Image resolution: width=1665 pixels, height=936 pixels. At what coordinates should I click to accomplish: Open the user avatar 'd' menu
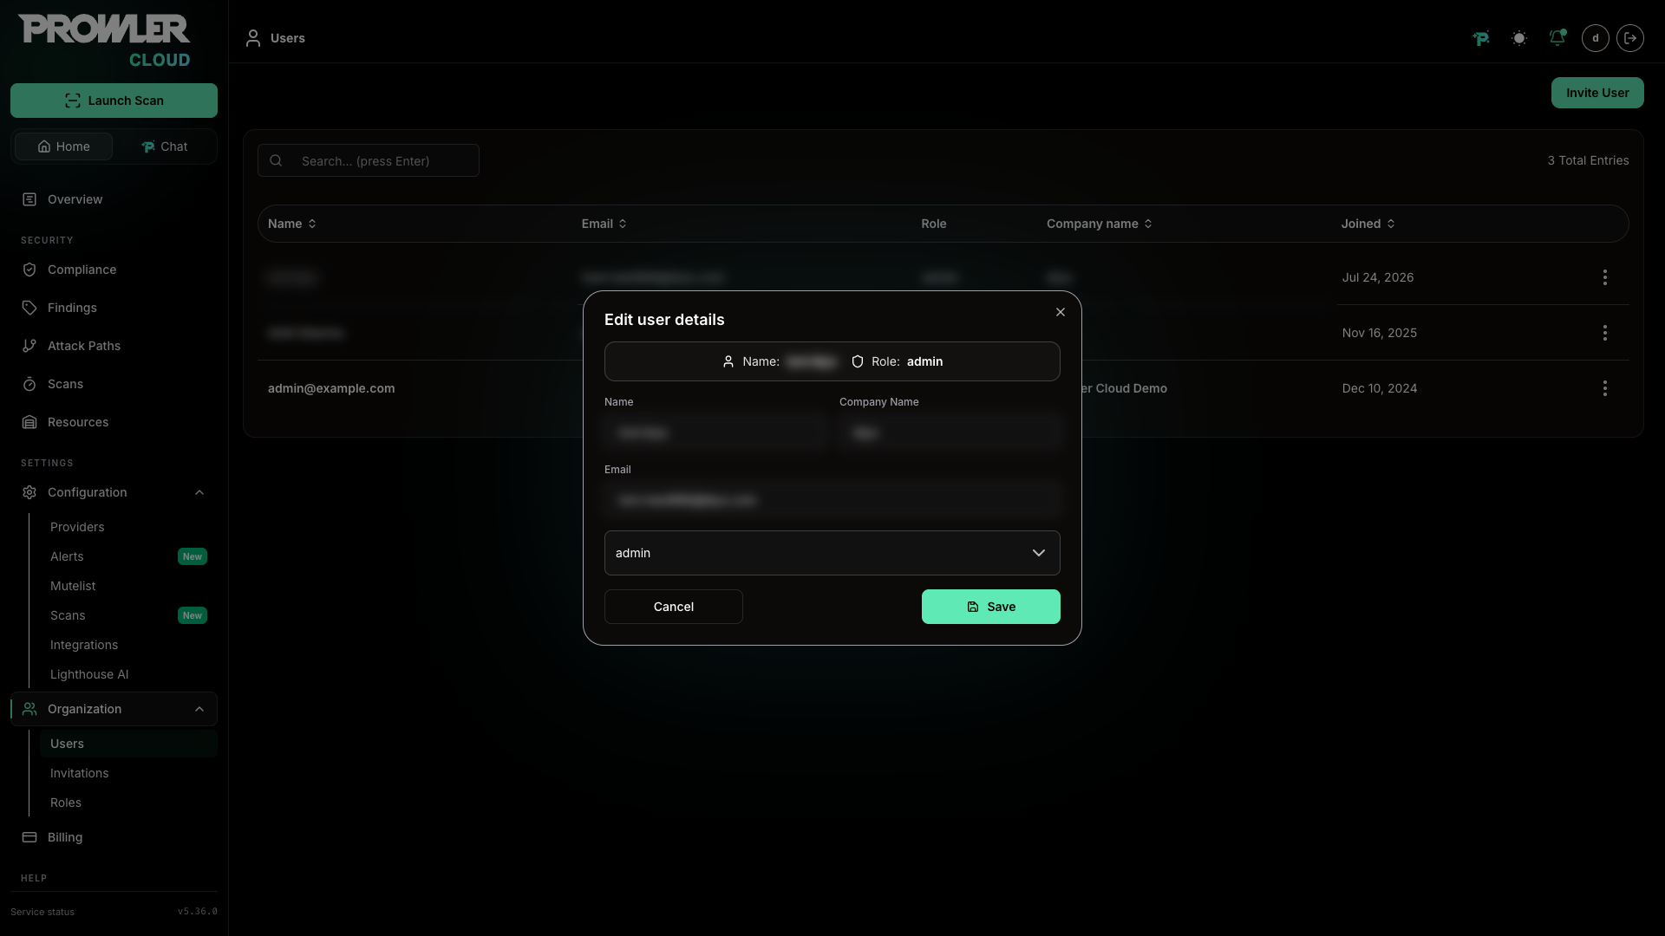point(1596,38)
